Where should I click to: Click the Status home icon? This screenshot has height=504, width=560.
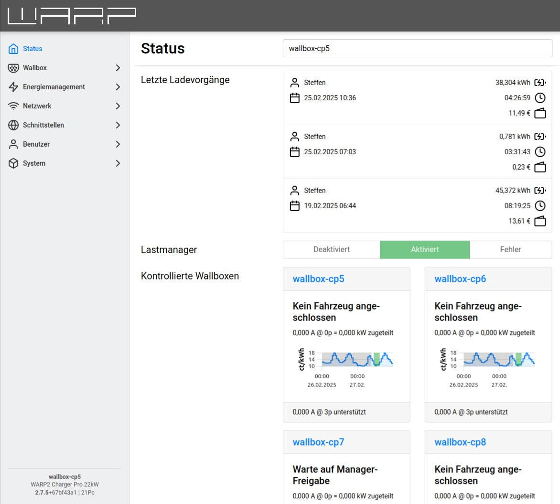(13, 49)
